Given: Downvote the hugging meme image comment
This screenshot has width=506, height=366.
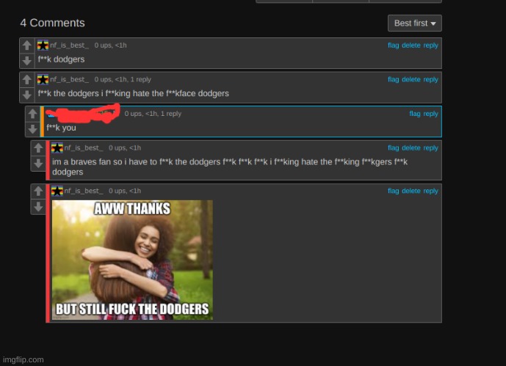Looking at the screenshot, I should click(38, 207).
